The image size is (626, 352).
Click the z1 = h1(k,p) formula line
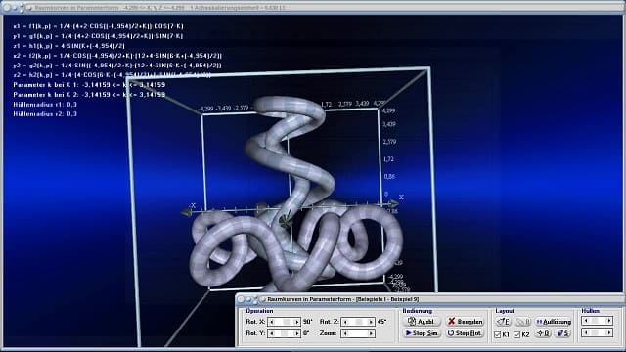[x=68, y=46]
